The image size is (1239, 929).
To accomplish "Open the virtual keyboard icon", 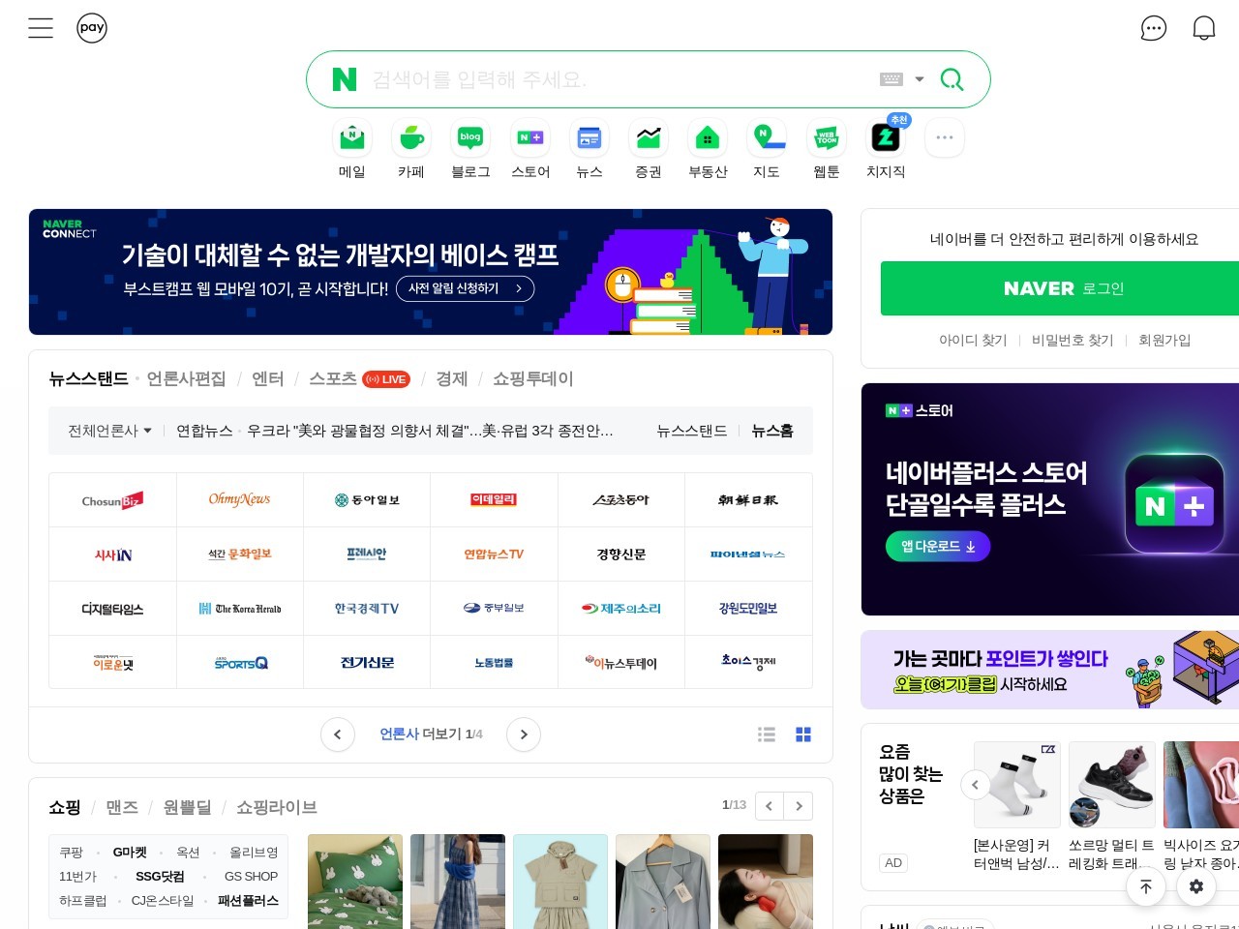I will click(891, 79).
